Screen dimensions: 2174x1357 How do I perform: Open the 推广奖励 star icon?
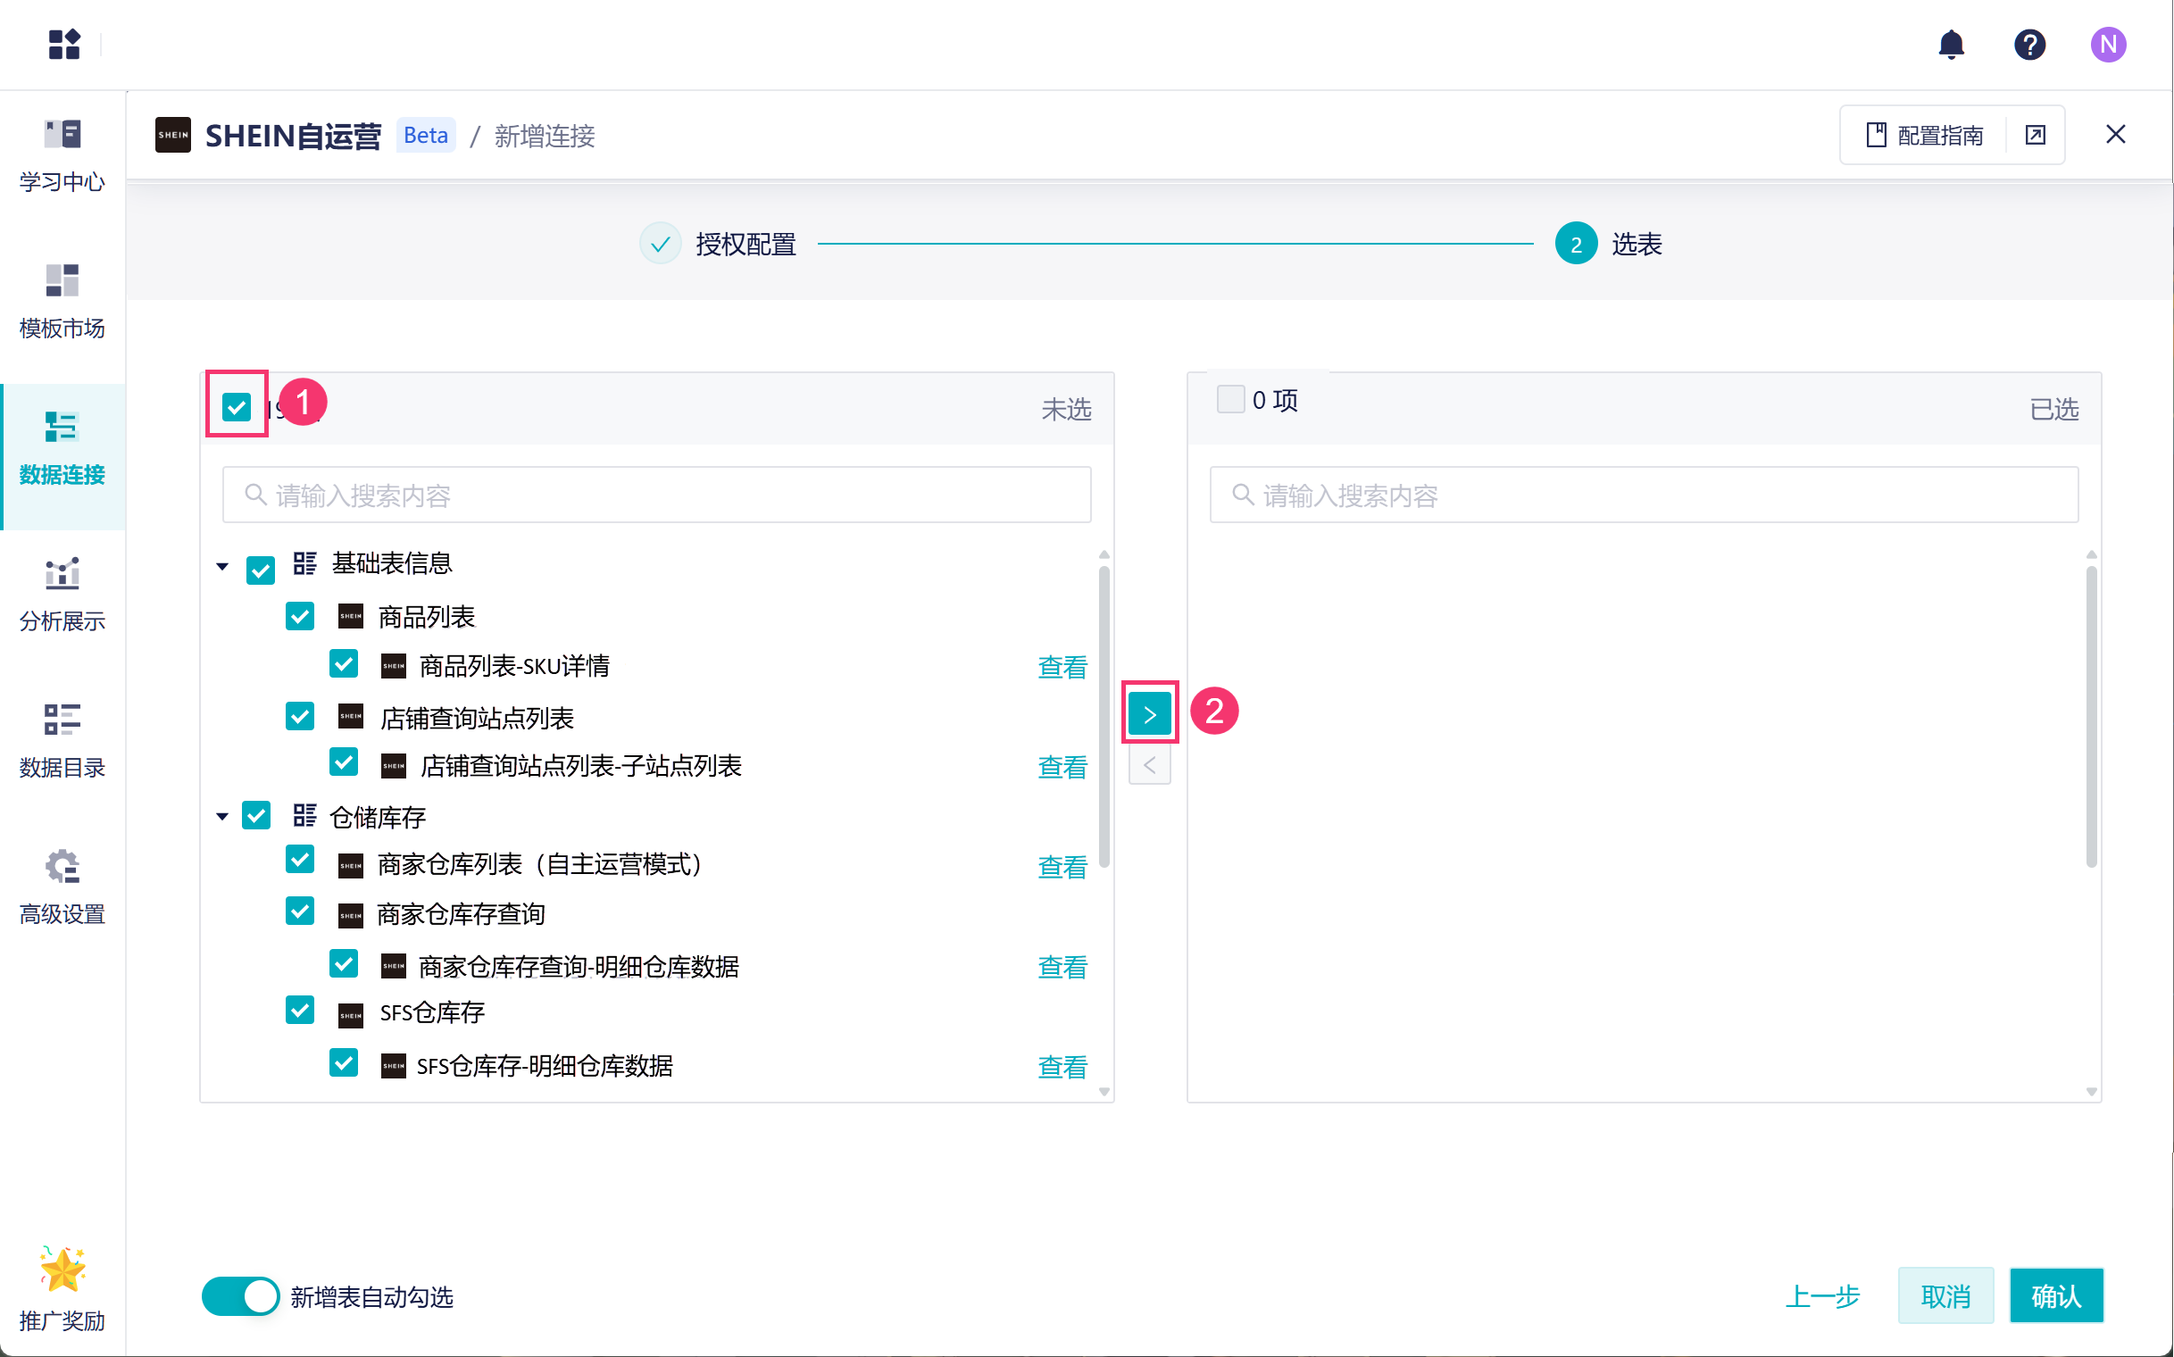[x=62, y=1269]
